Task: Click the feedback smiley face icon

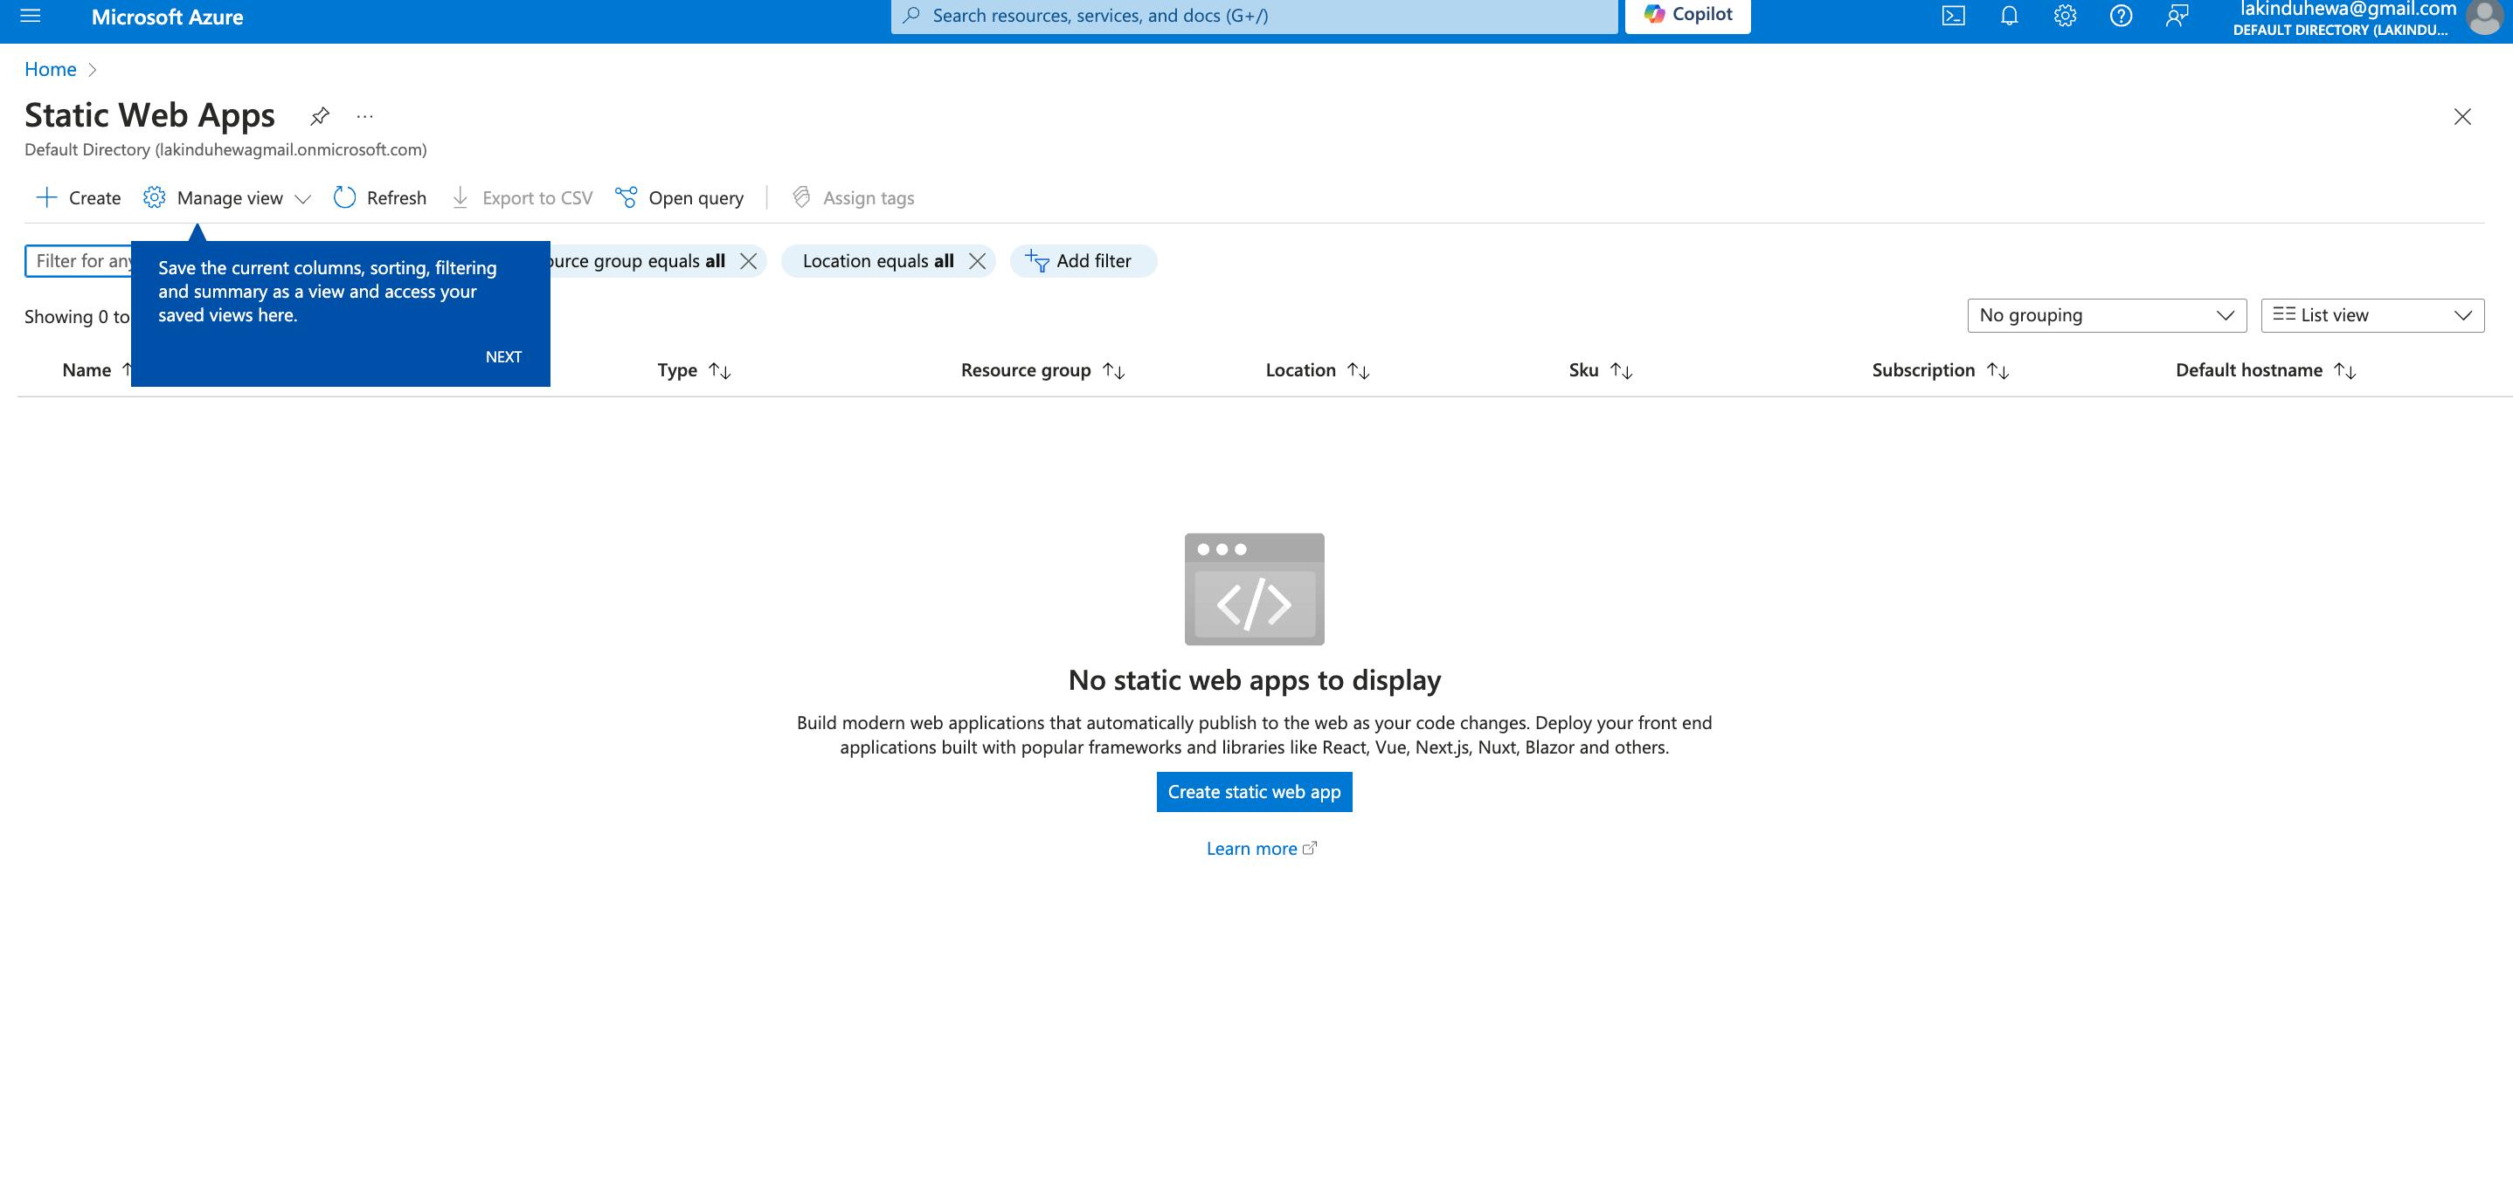Action: point(2177,16)
